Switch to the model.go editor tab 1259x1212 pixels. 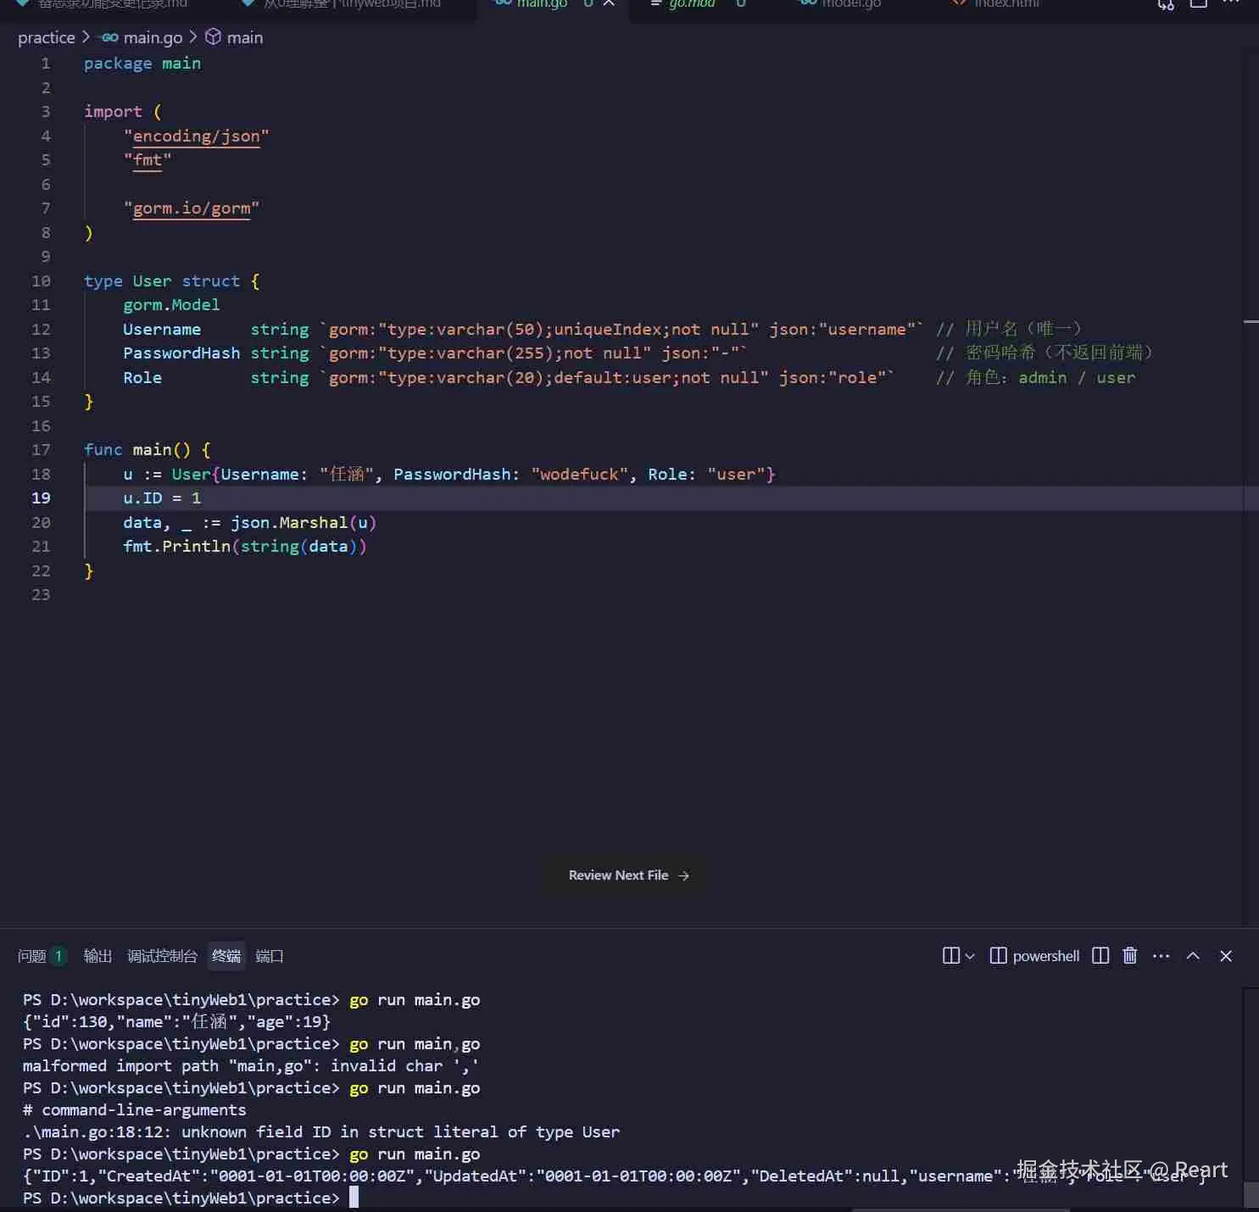click(851, 4)
